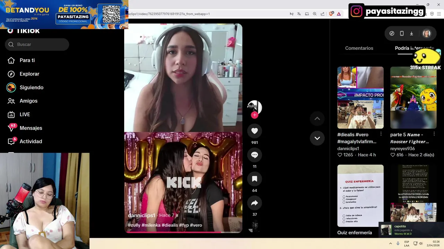Click the taskbar network icon
The height and width of the screenshot is (249, 444).
(415, 243)
